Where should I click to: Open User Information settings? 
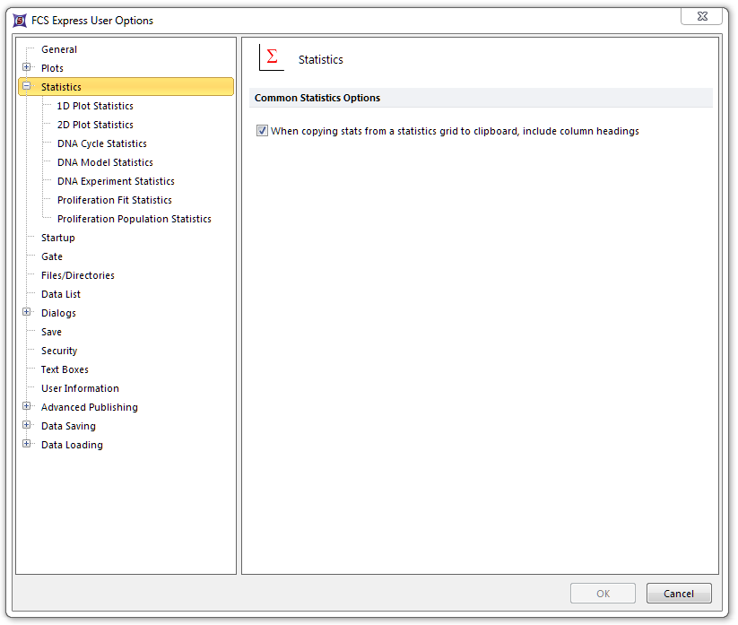tap(80, 388)
